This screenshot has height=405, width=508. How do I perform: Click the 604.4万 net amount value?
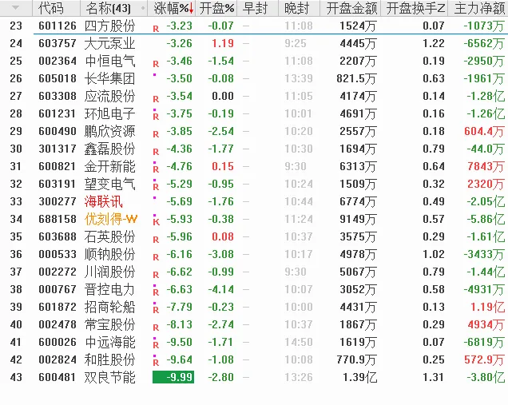click(484, 131)
